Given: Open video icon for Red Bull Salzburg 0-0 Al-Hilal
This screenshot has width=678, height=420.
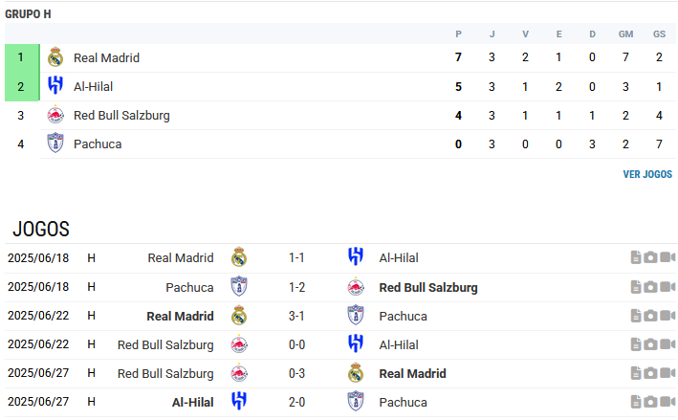Looking at the screenshot, I should tap(667, 344).
